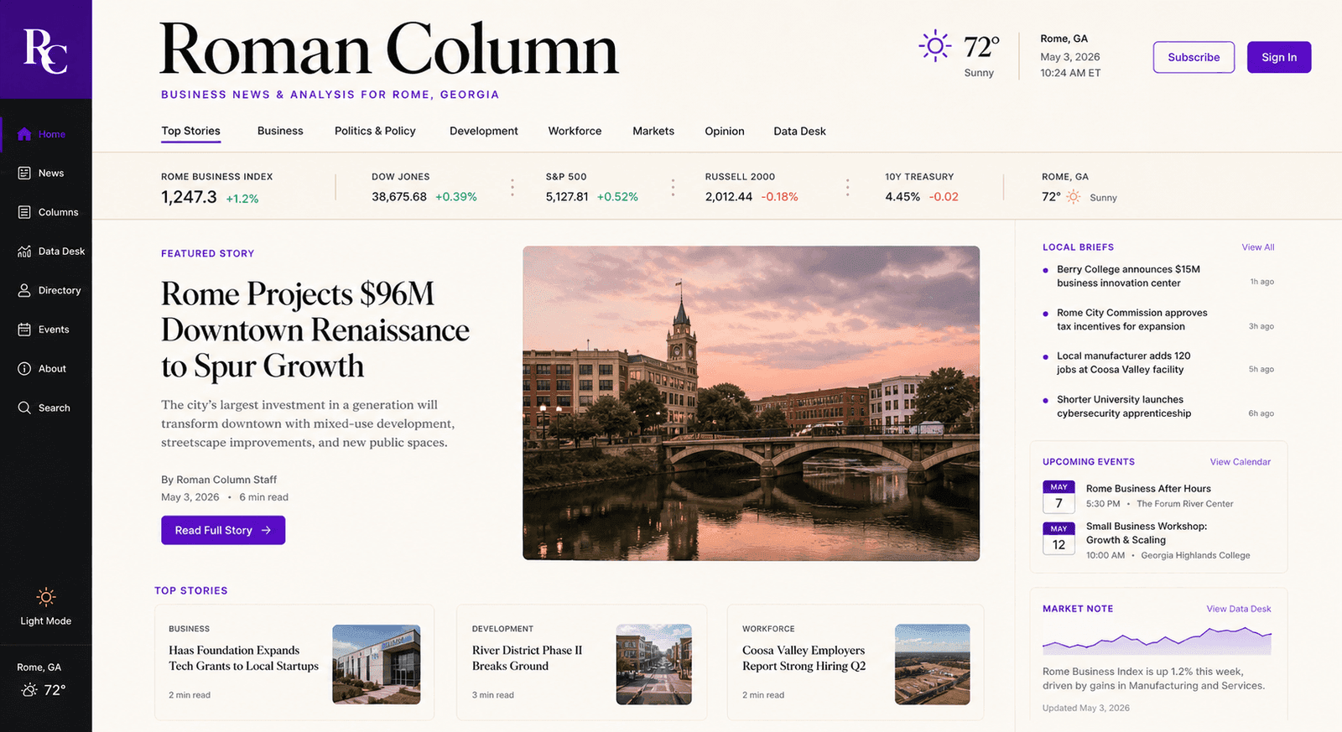The width and height of the screenshot is (1342, 732).
Task: Open River District Phase II Breaks Ground headline
Action: click(x=527, y=658)
